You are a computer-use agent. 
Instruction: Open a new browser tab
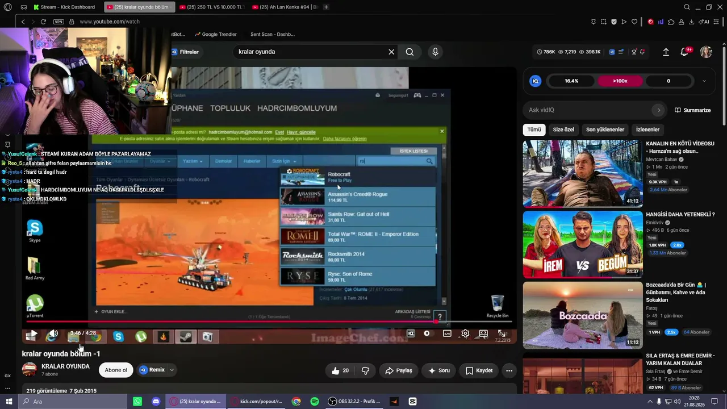pyautogui.click(x=326, y=7)
